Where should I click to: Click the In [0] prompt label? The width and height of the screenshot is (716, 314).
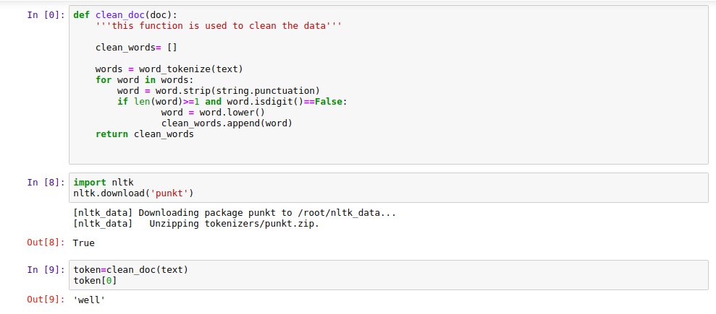pos(46,14)
